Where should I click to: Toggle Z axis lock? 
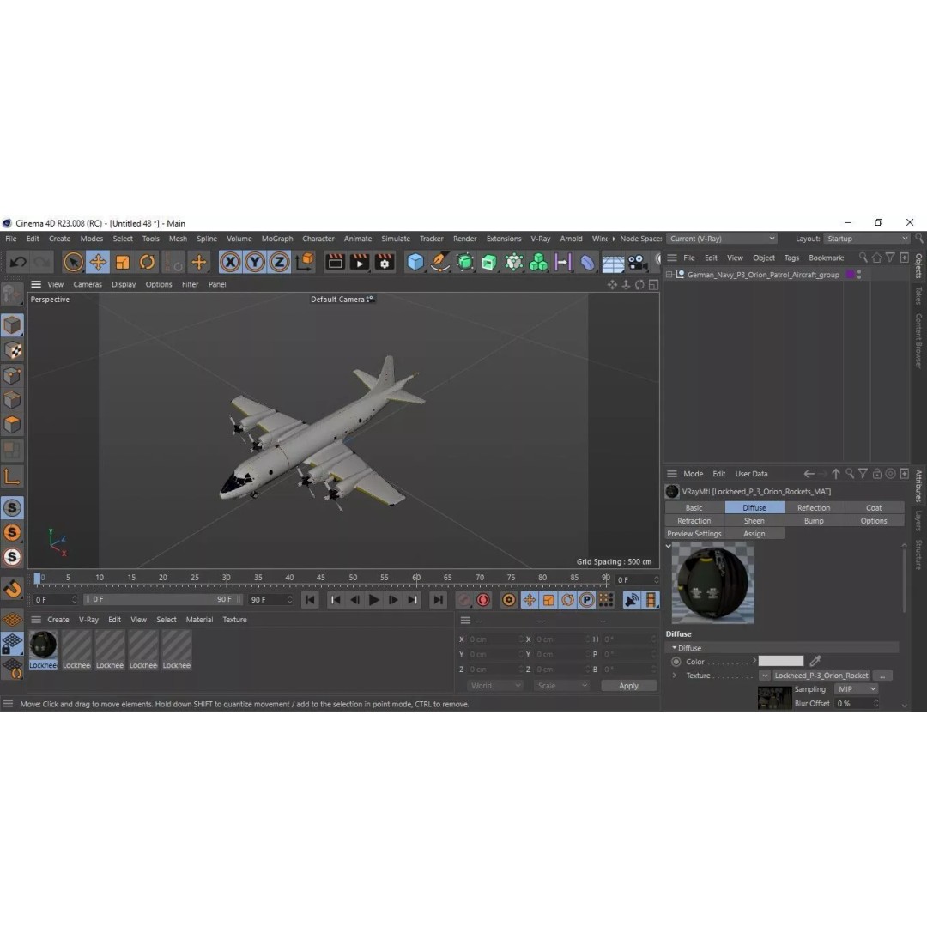(279, 262)
